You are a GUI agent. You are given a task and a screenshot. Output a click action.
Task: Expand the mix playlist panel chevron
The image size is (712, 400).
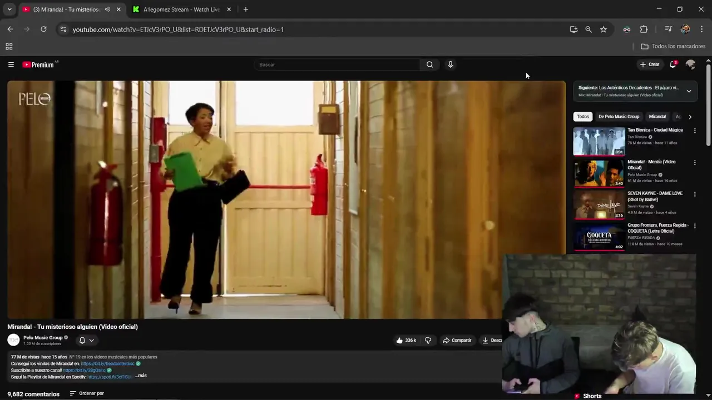click(689, 91)
